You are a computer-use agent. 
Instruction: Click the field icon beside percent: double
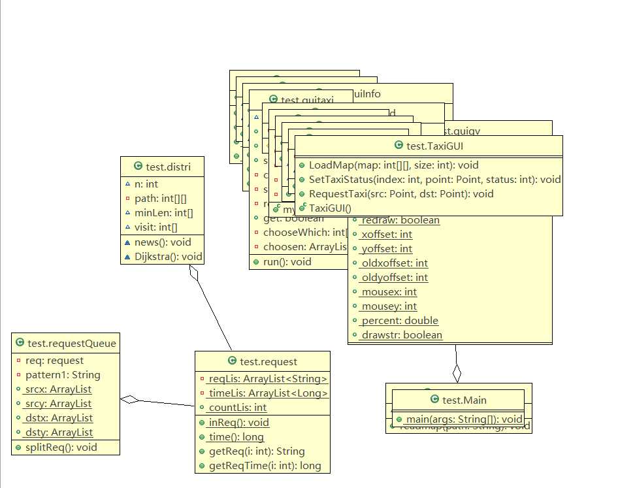coord(355,321)
